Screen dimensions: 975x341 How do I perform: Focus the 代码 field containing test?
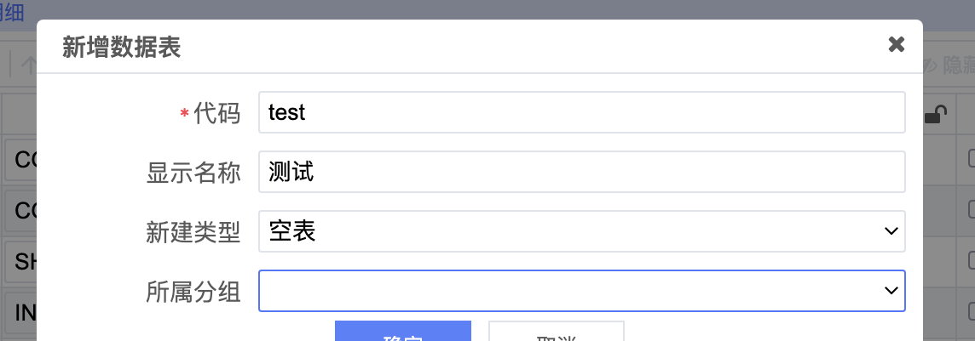pos(581,112)
